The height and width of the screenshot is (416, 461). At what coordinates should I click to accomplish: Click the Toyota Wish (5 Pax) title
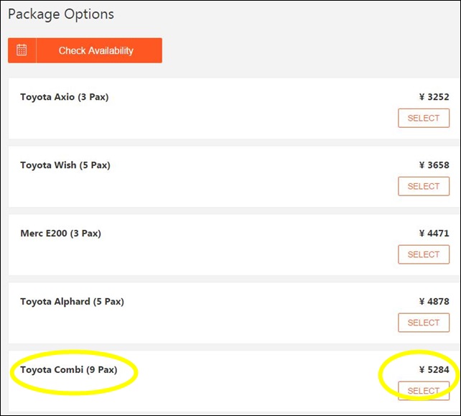point(65,165)
